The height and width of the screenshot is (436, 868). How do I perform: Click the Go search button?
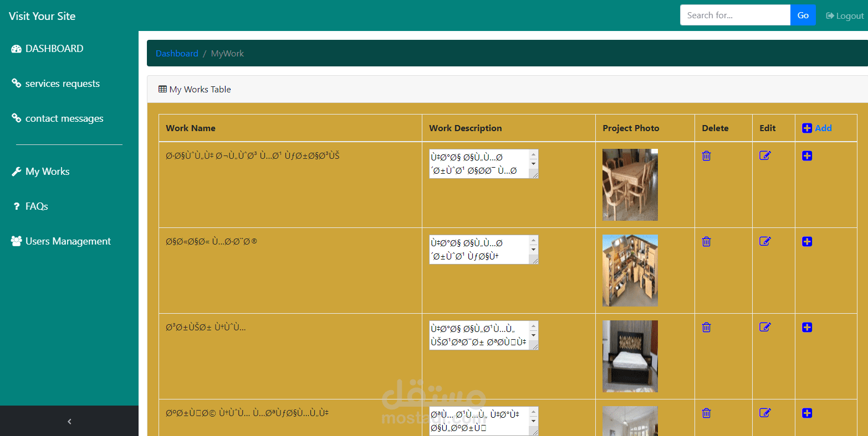point(803,15)
